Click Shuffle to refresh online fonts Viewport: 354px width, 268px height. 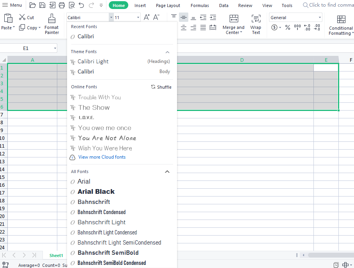tap(161, 87)
